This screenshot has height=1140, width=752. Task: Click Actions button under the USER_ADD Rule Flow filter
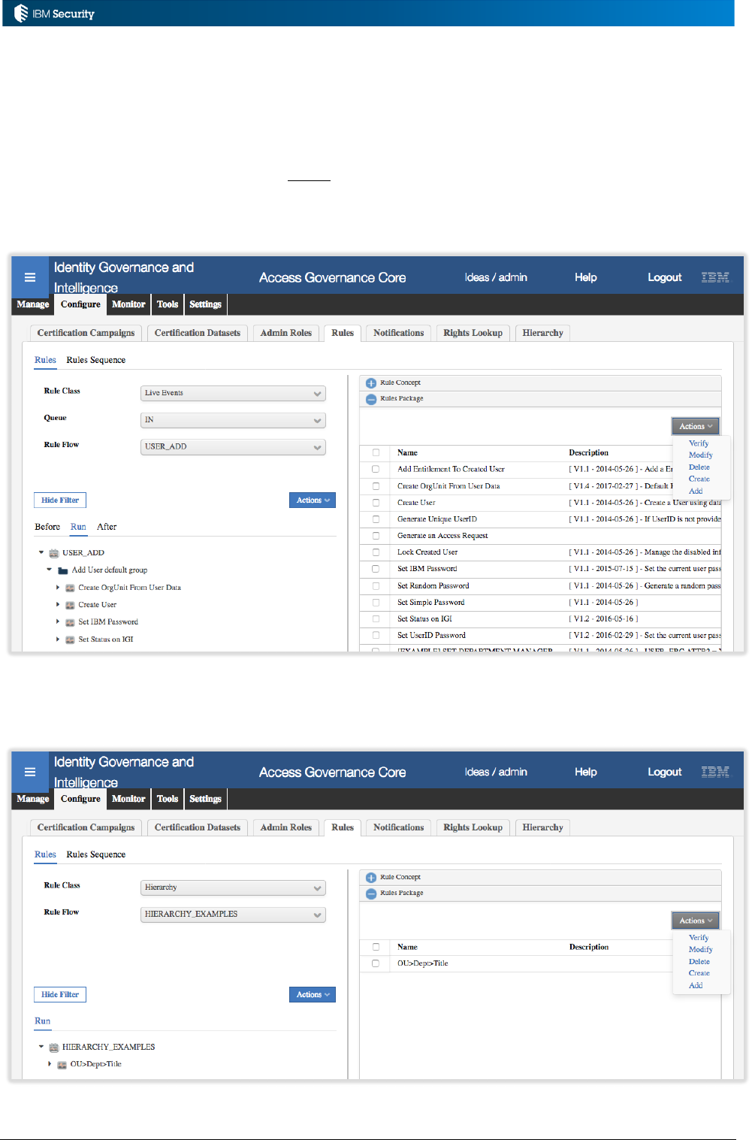coord(313,500)
